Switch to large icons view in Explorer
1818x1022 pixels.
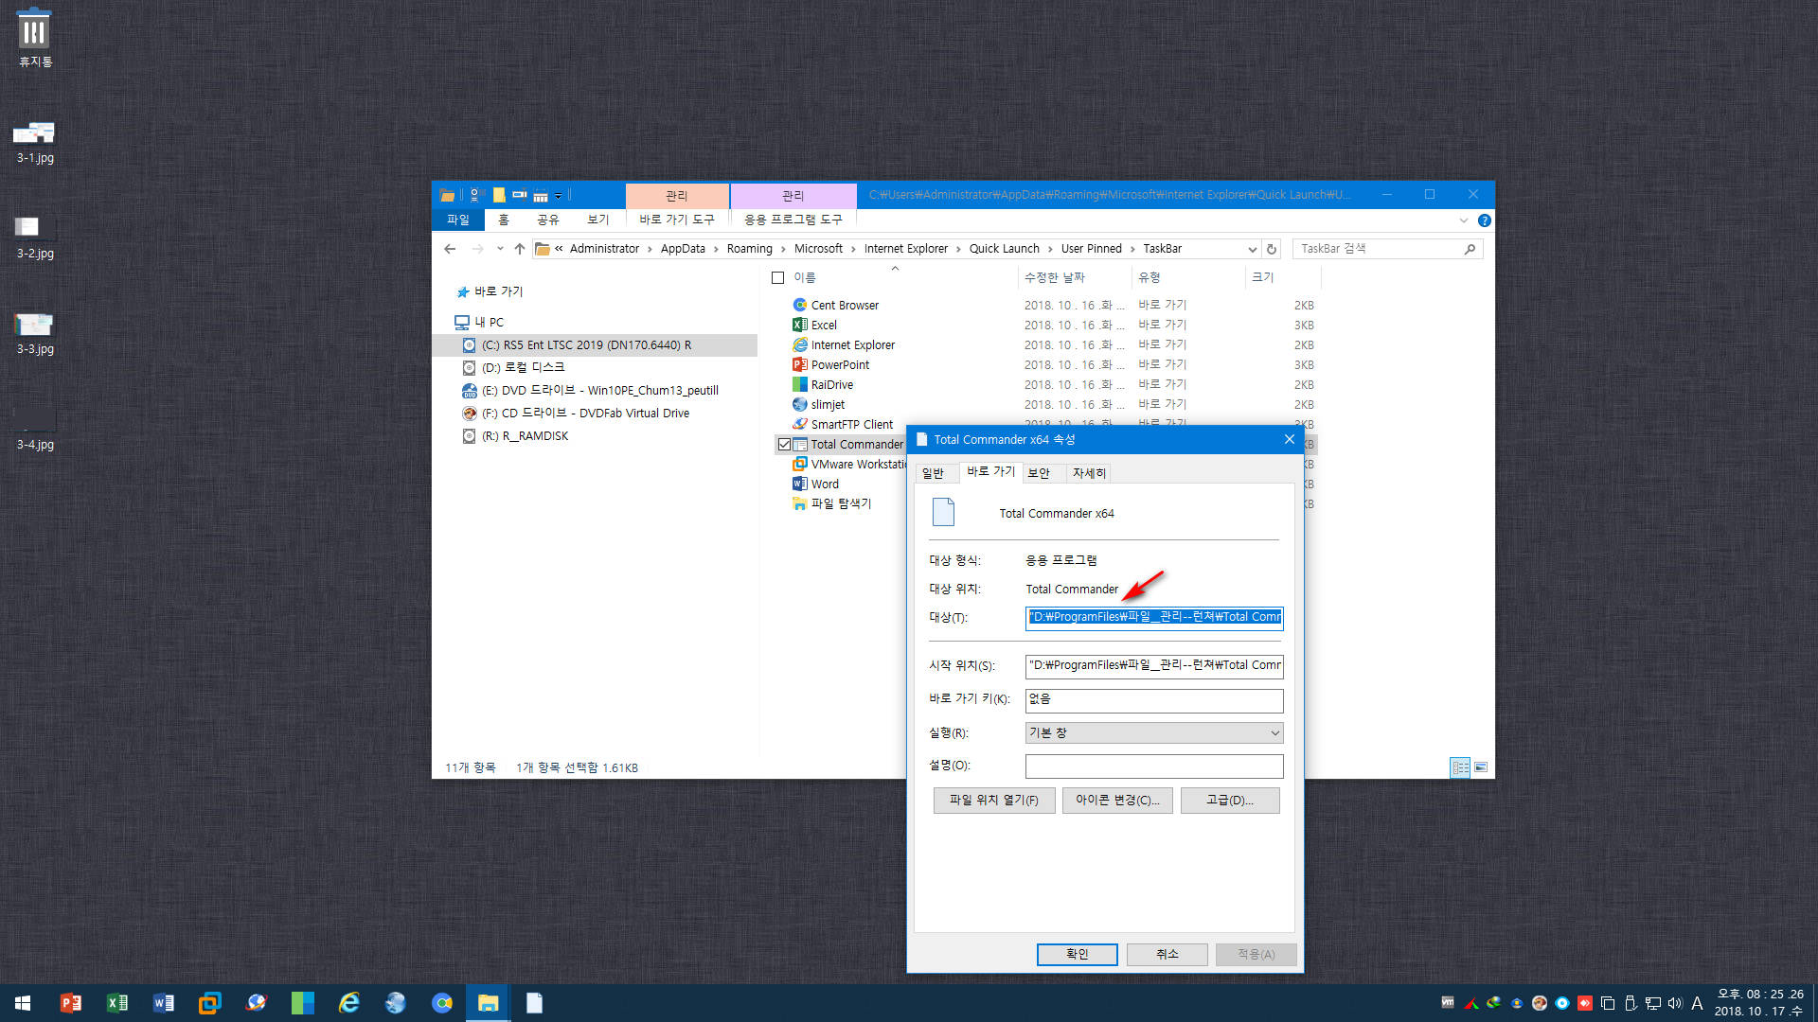pyautogui.click(x=1481, y=767)
